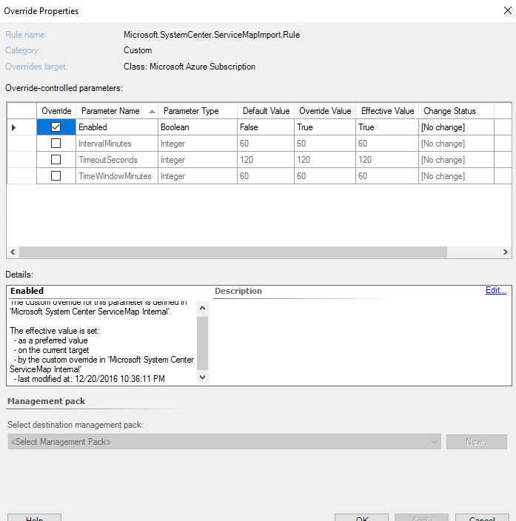Click the New... management pack button
516x521 pixels.
[x=477, y=442]
